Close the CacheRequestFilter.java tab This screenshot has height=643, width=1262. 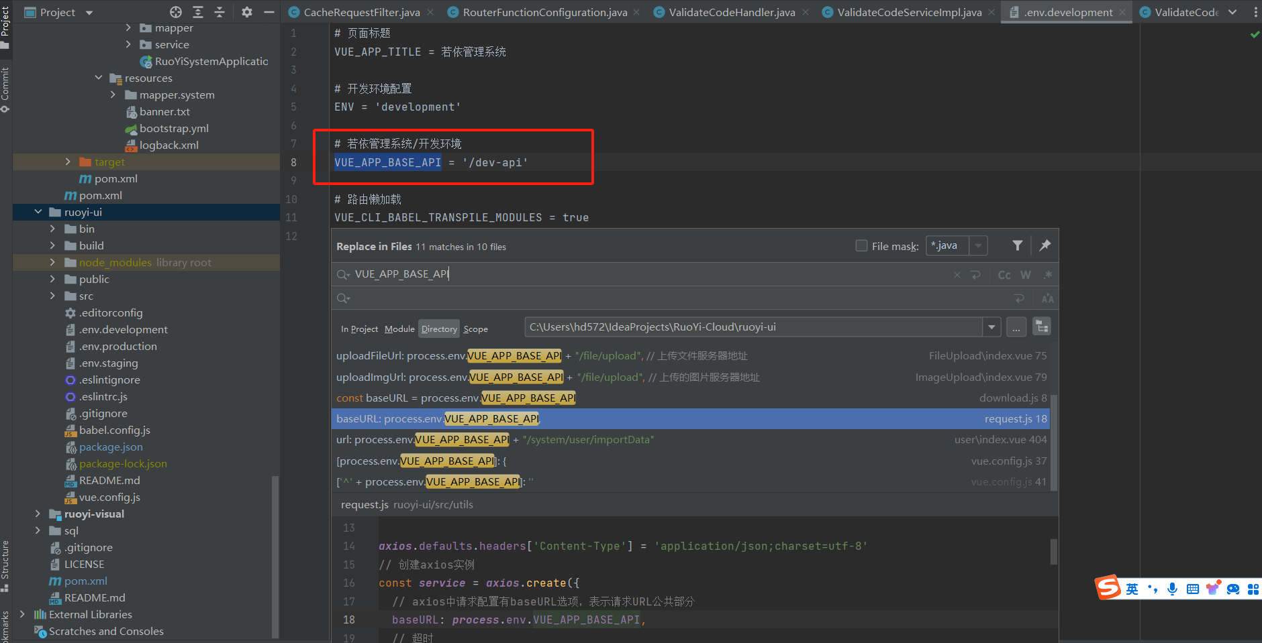pos(430,12)
